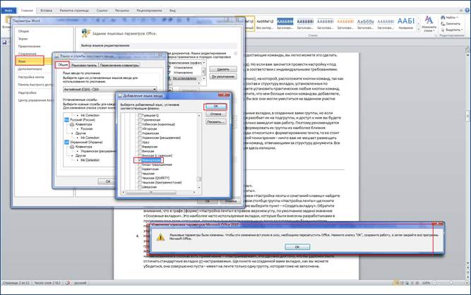Click the Save floppy disk icon
471x295 pixels.
coord(4,42)
